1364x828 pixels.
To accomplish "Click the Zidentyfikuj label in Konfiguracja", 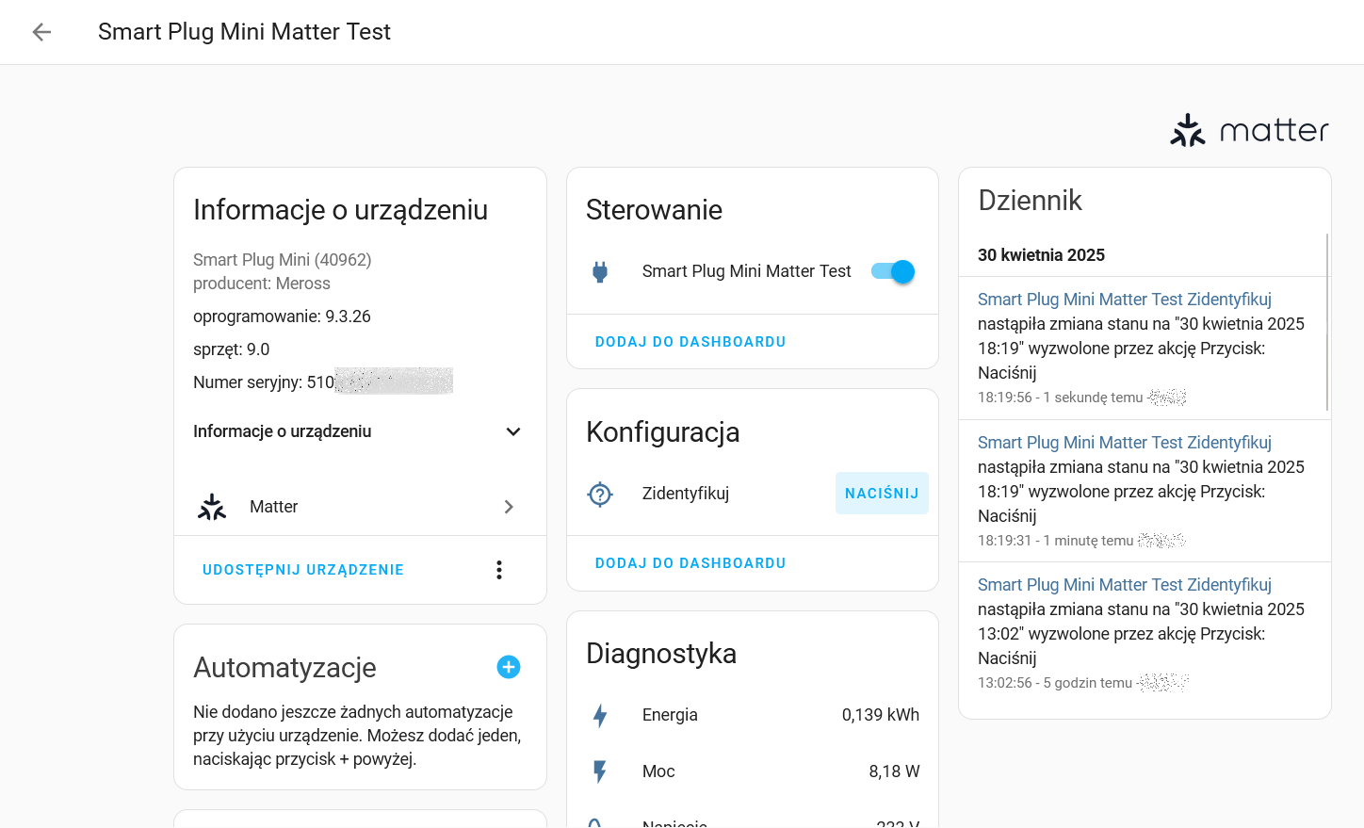I will pos(686,494).
